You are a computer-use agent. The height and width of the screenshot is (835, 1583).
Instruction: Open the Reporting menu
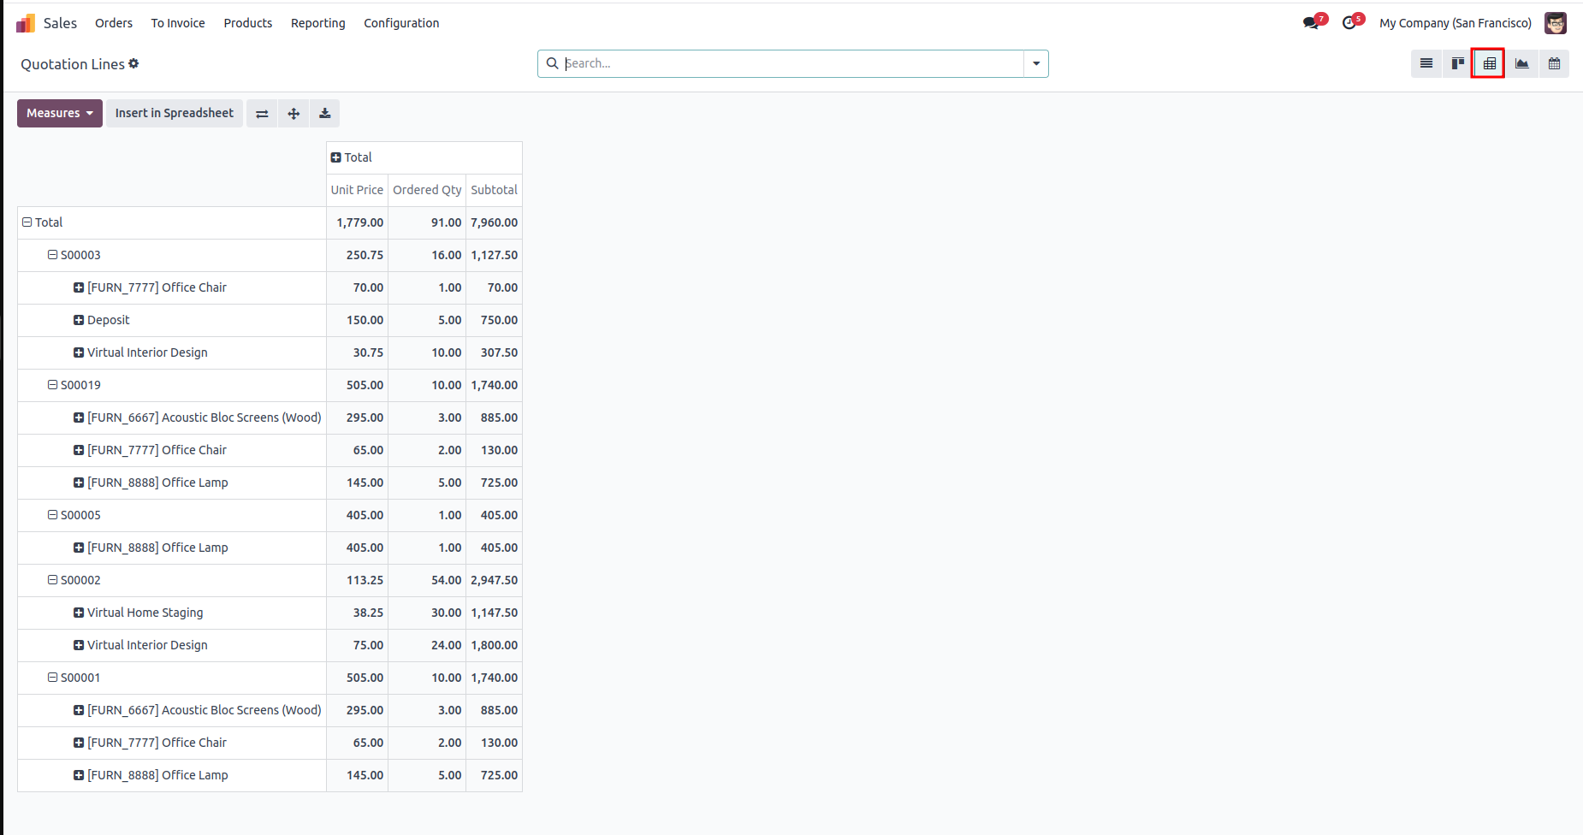tap(317, 23)
